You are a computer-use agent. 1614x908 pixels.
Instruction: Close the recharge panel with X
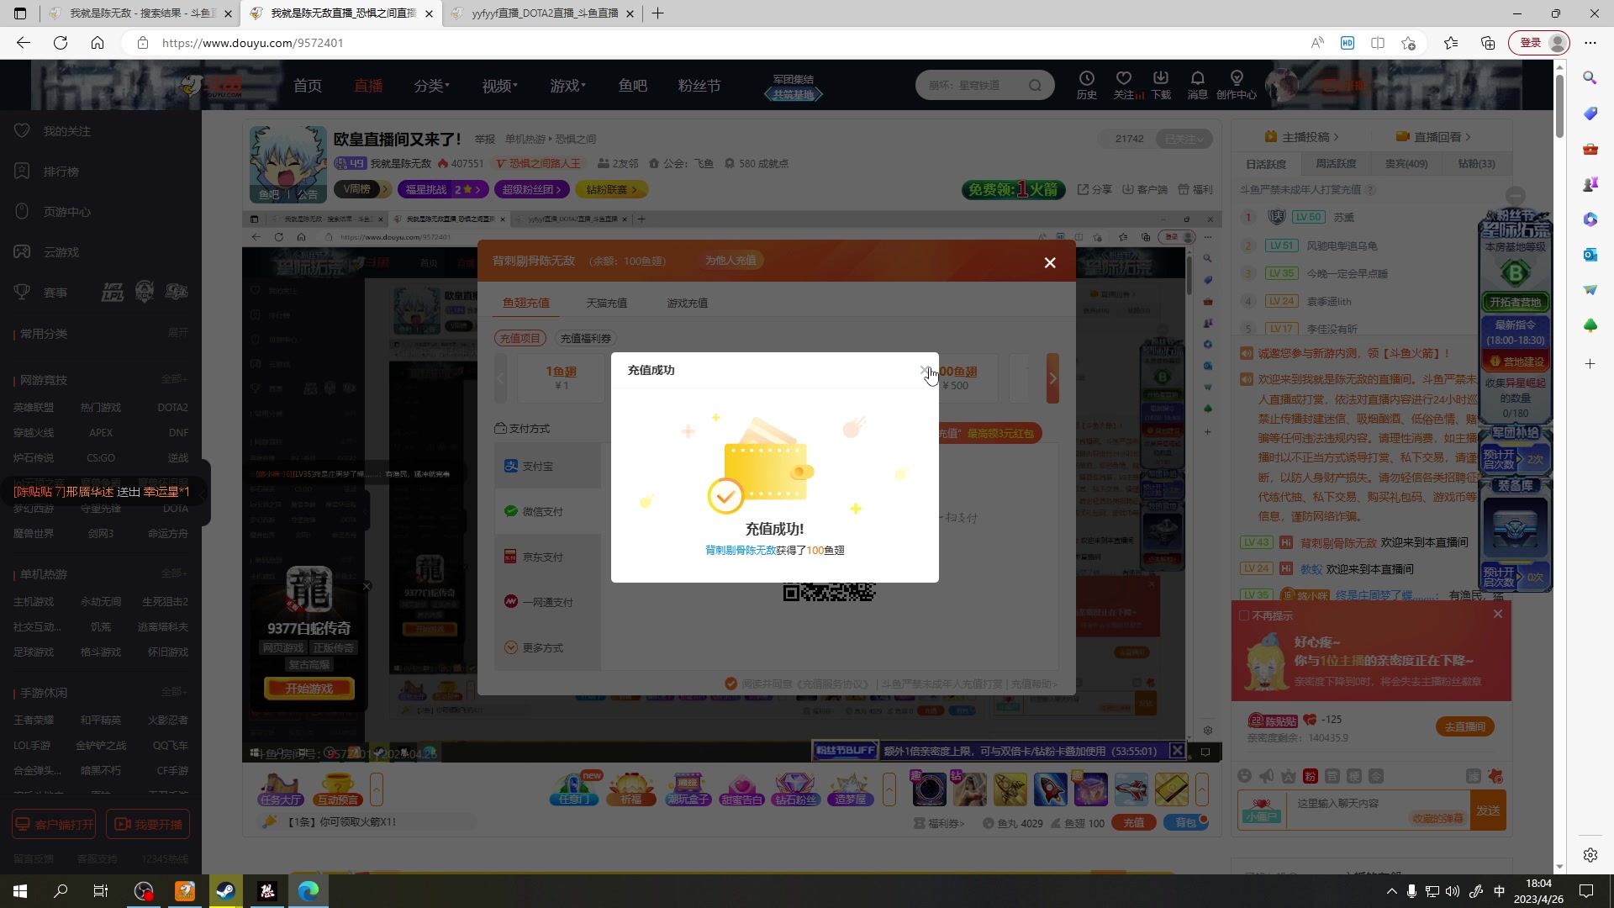point(1050,262)
